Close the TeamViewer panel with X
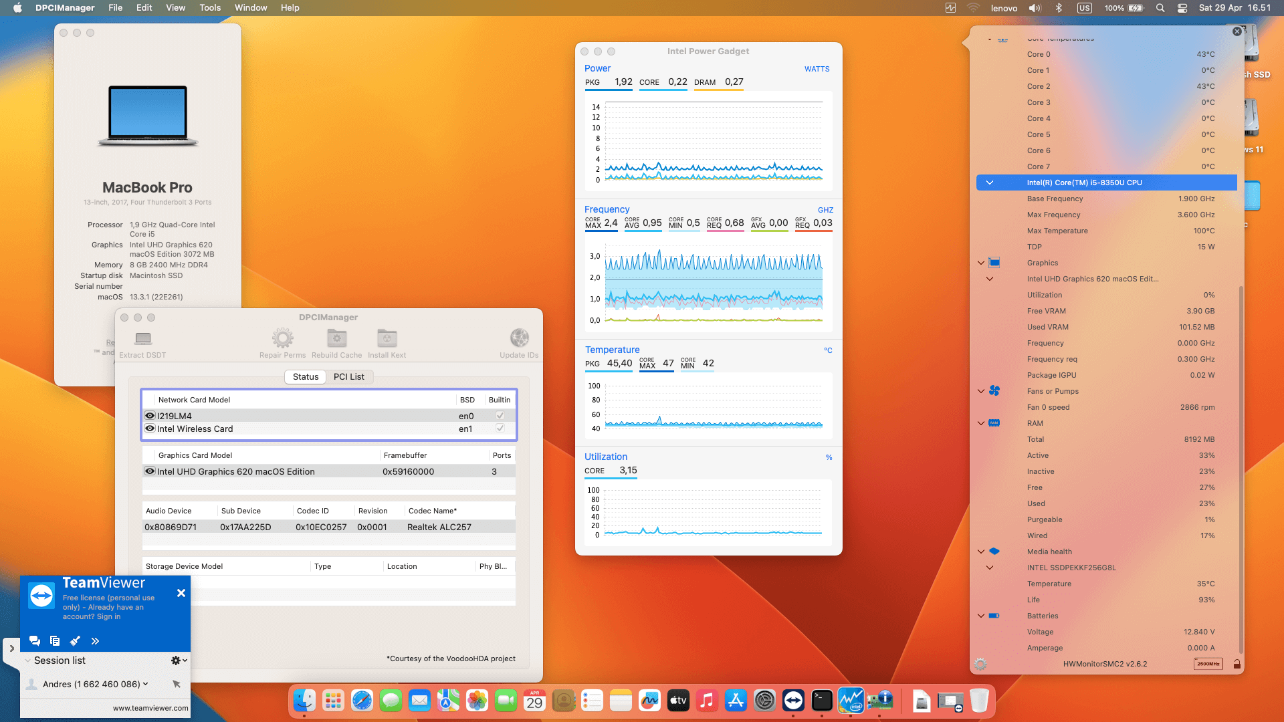The width and height of the screenshot is (1284, 722). pyautogui.click(x=181, y=593)
